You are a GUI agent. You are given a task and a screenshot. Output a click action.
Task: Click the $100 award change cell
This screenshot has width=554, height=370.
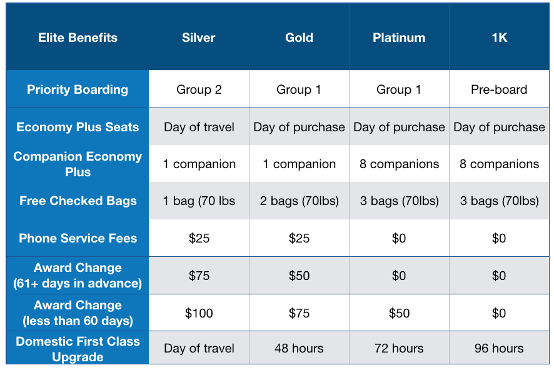(x=199, y=313)
